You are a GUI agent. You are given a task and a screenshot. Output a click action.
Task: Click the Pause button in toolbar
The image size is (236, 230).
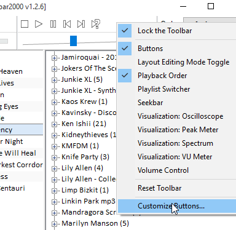pos(53,24)
